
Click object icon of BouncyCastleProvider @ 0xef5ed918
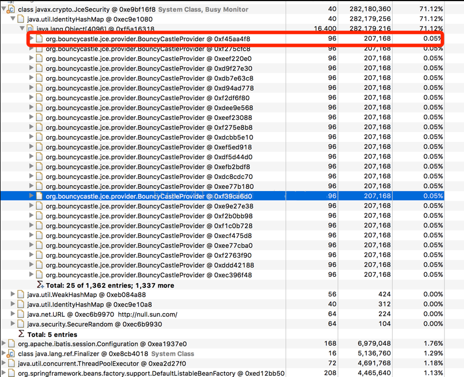click(x=39, y=147)
